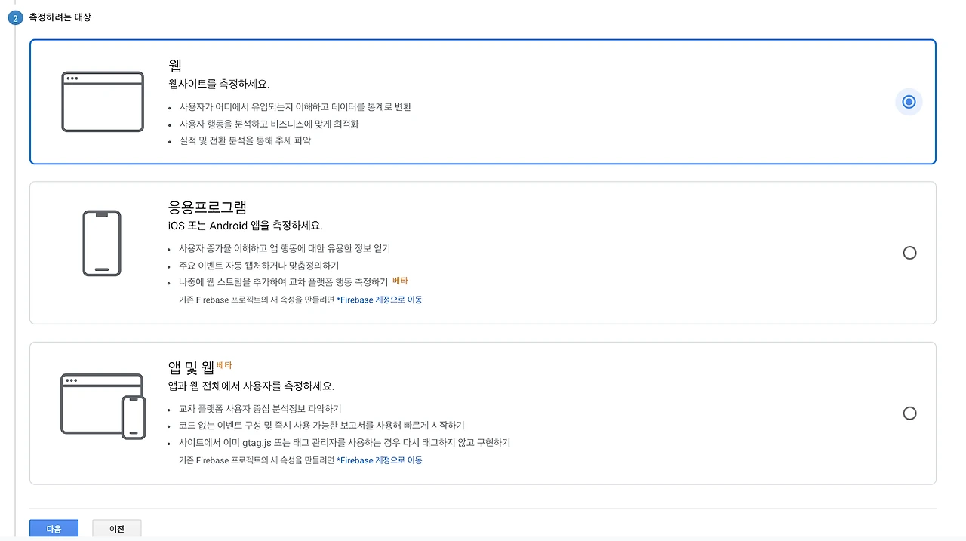966x541 pixels.
Task: Click the 앱 및 웹 card title
Action: pyautogui.click(x=192, y=368)
